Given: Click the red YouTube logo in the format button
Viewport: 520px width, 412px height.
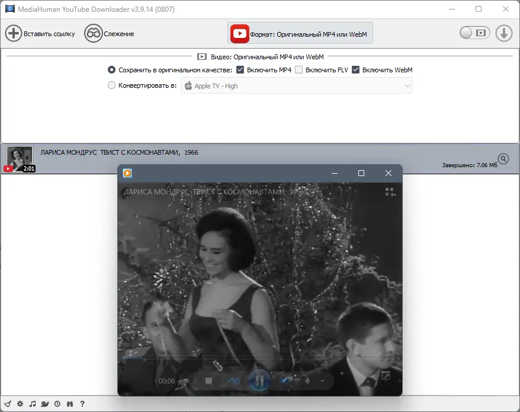Looking at the screenshot, I should [239, 34].
